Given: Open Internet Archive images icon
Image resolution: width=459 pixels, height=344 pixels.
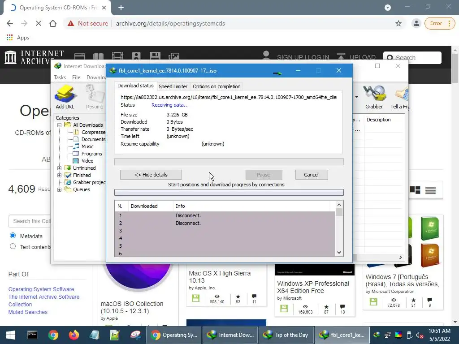Looking at the screenshot, I should tap(173, 56).
